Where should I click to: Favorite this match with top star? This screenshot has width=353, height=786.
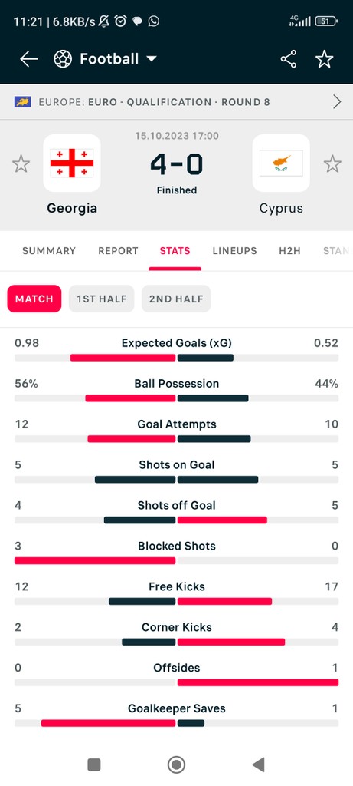[325, 59]
